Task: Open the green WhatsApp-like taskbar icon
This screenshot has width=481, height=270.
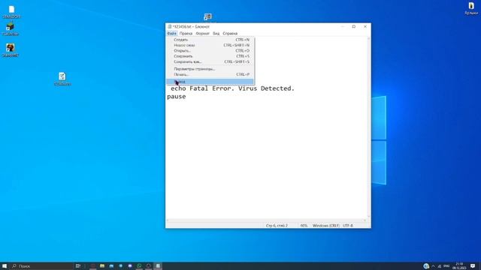Action: click(139, 266)
